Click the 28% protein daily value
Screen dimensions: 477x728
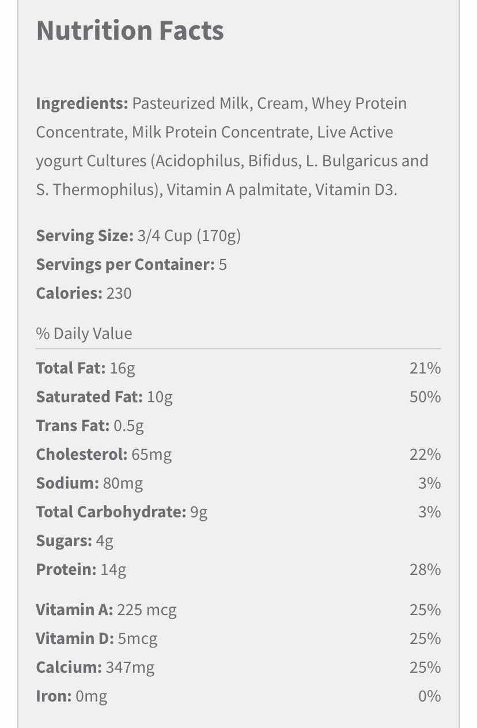tap(425, 570)
